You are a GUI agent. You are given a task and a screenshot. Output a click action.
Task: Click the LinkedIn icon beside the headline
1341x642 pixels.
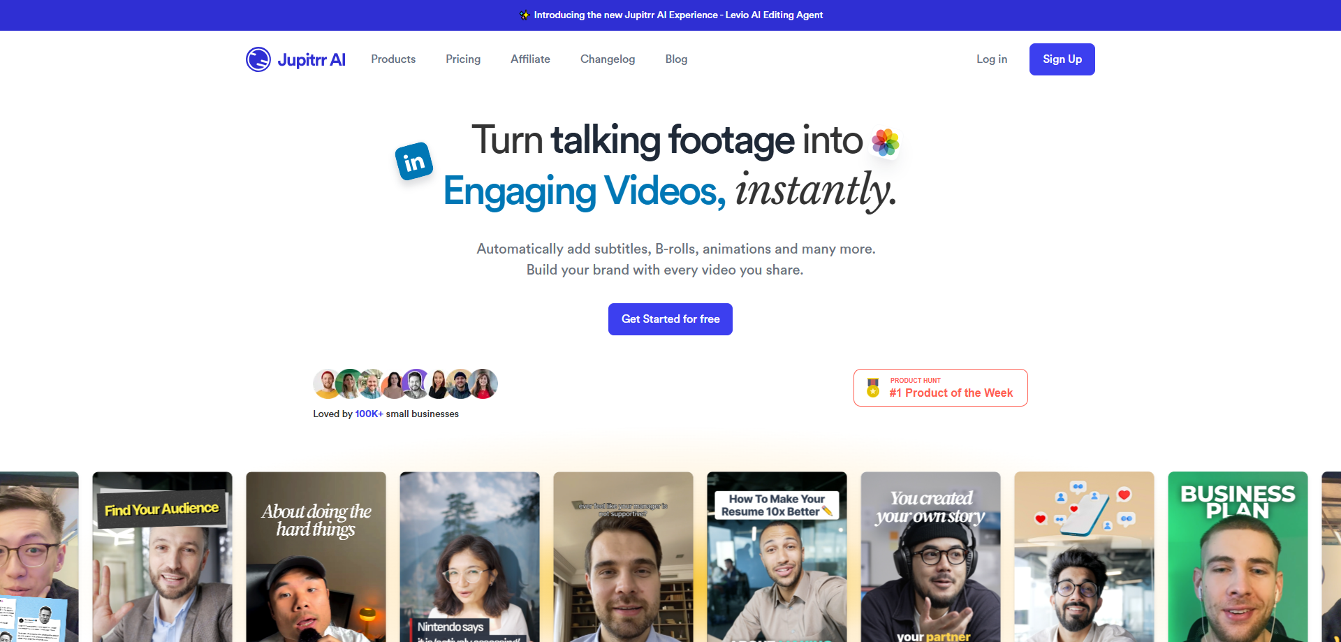pos(413,161)
